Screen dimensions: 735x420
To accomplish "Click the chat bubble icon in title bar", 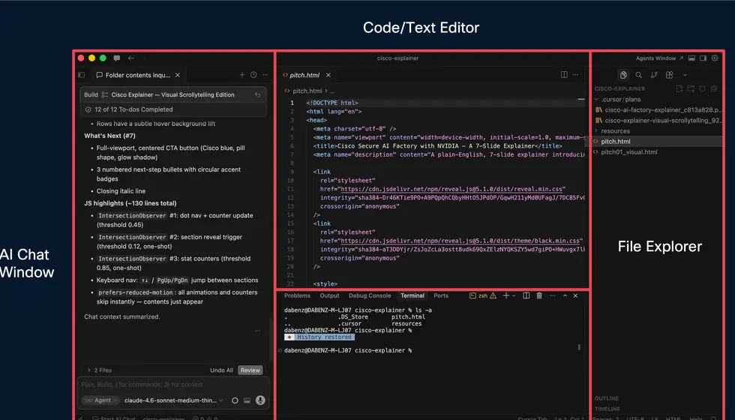I will (x=117, y=58).
